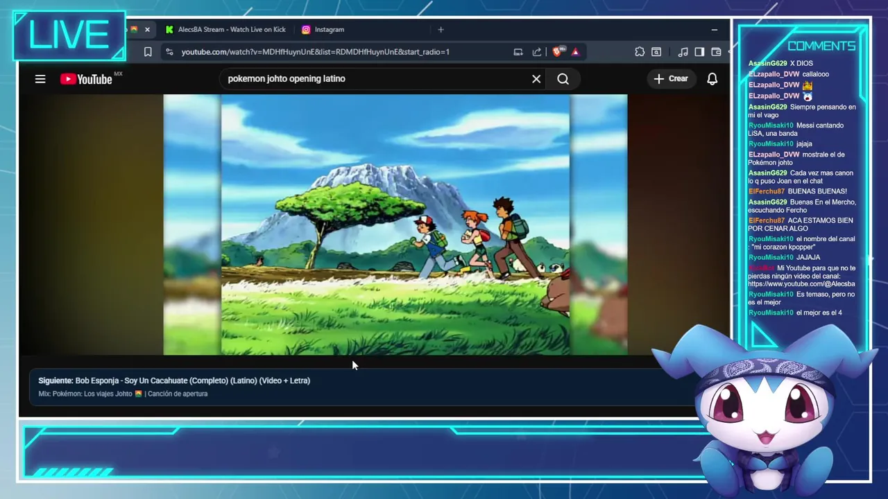Open the browser extensions puzzle icon
Screen dimensions: 888x499
[640, 52]
